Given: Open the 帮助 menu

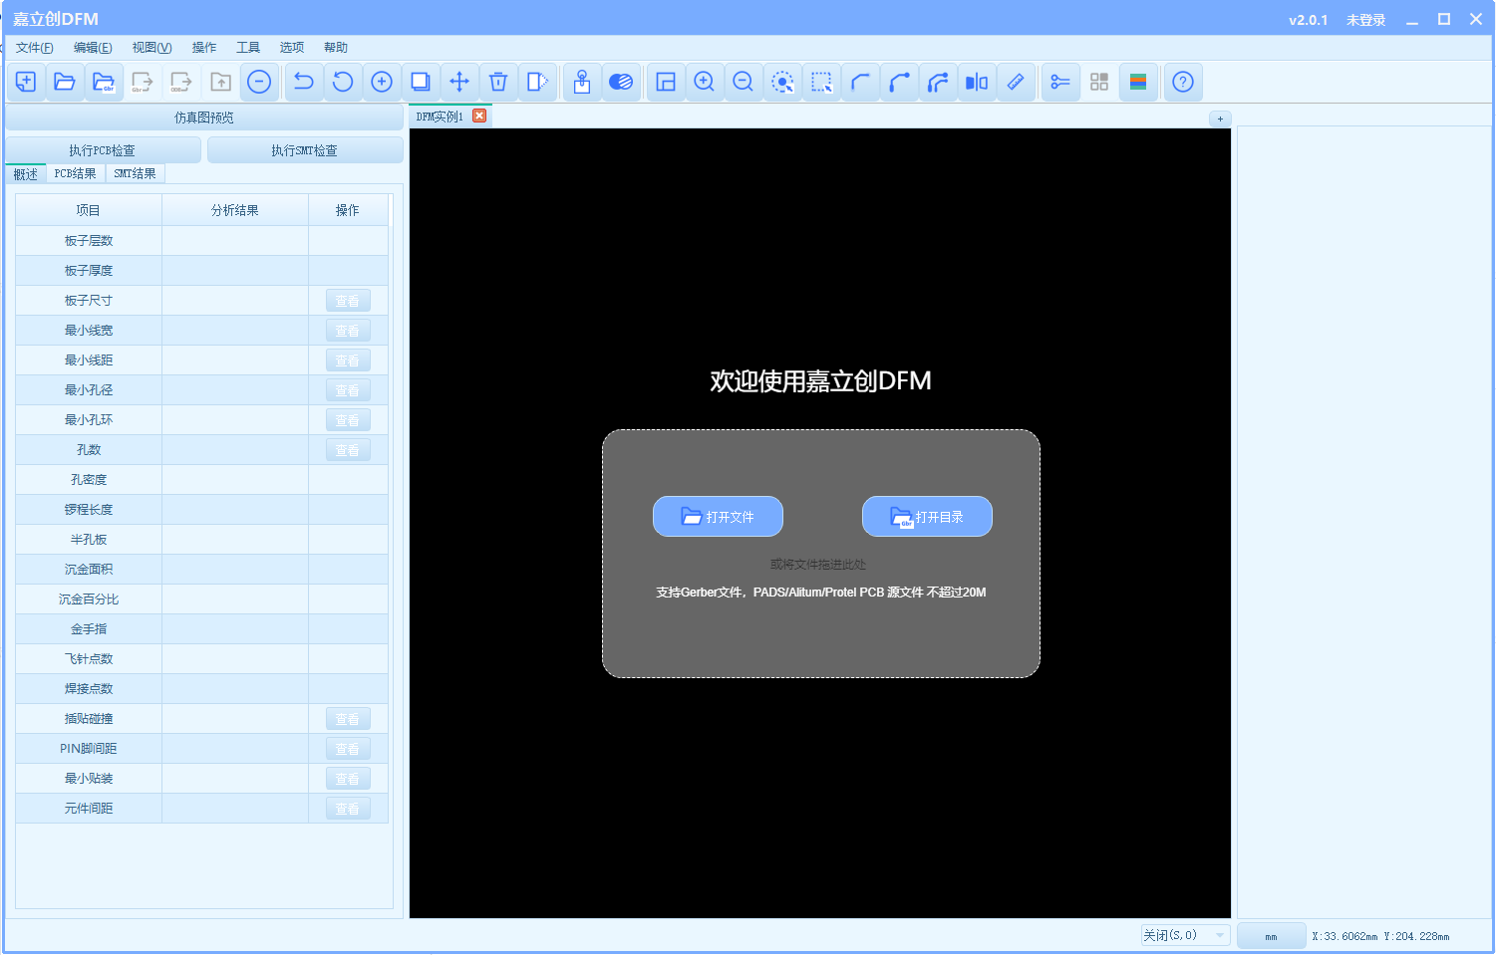Looking at the screenshot, I should 336,48.
